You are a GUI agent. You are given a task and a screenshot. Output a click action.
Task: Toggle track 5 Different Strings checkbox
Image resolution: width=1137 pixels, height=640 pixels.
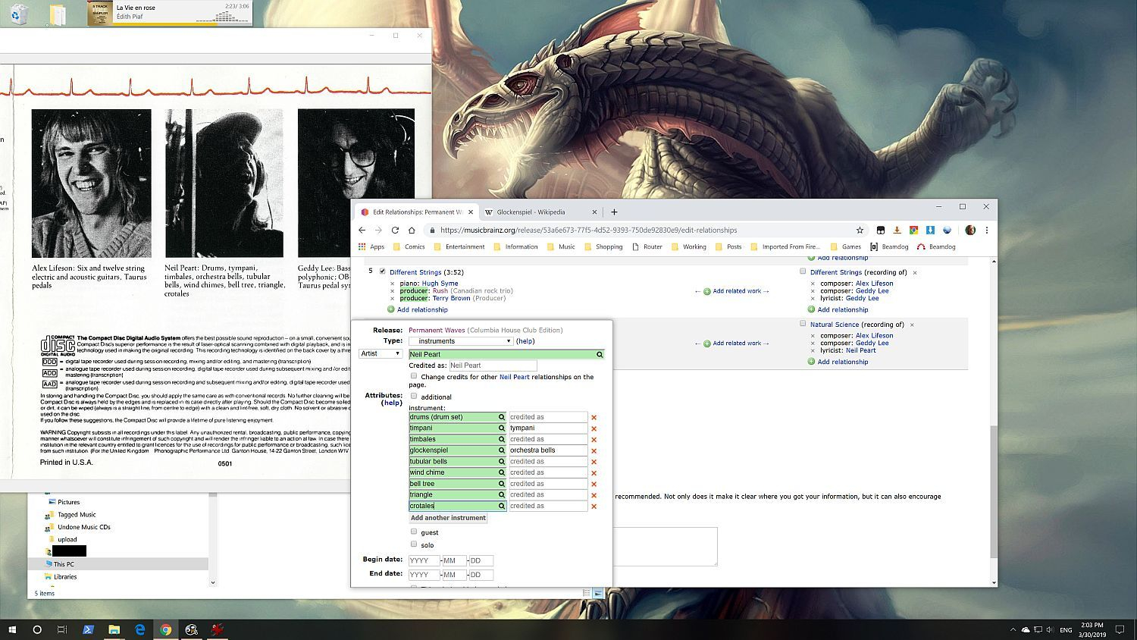382,271
